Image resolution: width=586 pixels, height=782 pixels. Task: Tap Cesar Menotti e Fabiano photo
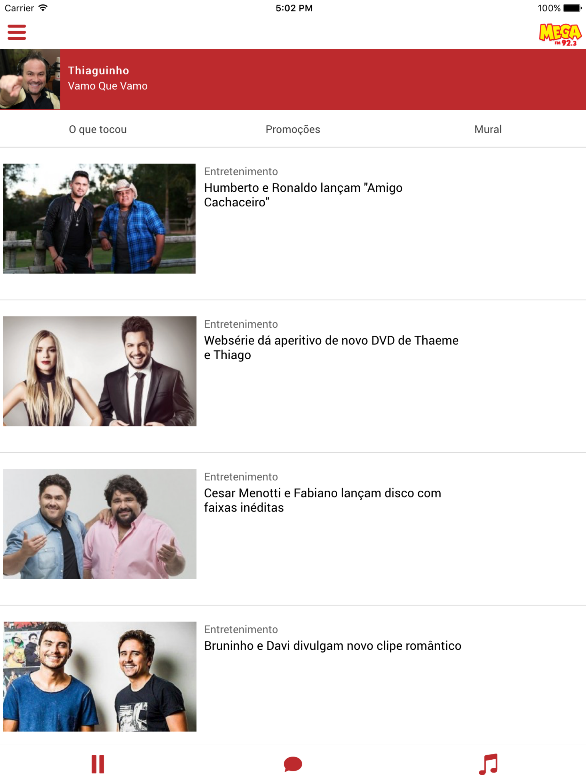point(100,524)
